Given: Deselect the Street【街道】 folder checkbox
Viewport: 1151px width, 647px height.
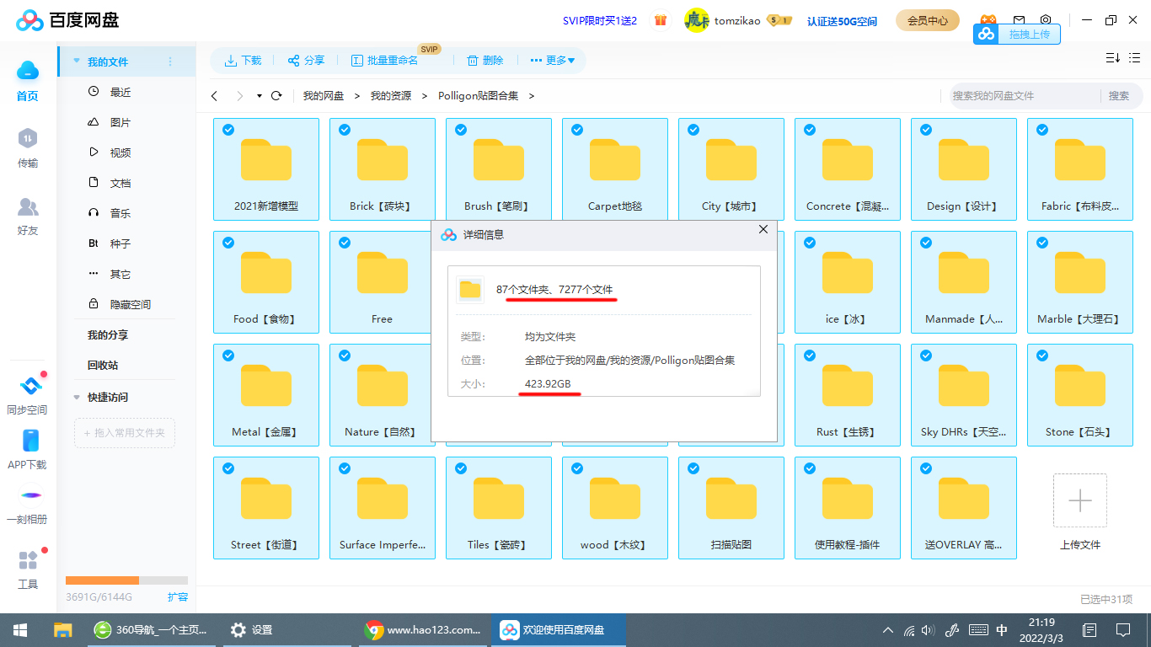Looking at the screenshot, I should click(228, 468).
